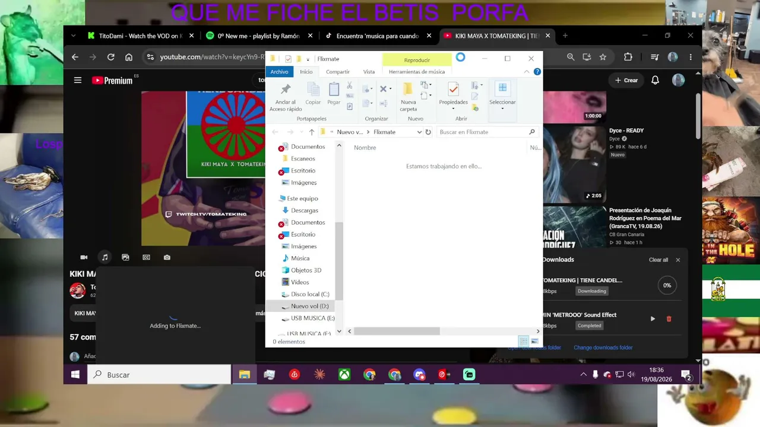The height and width of the screenshot is (427, 760).
Task: Select Objetos 3D in navigation pane
Action: point(306,270)
